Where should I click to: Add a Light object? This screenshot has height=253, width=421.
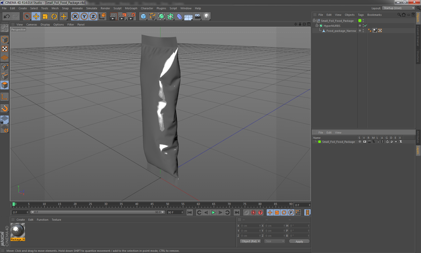[206, 17]
